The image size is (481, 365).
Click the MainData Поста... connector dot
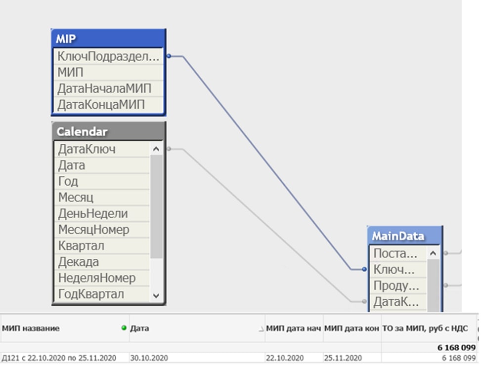[446, 253]
